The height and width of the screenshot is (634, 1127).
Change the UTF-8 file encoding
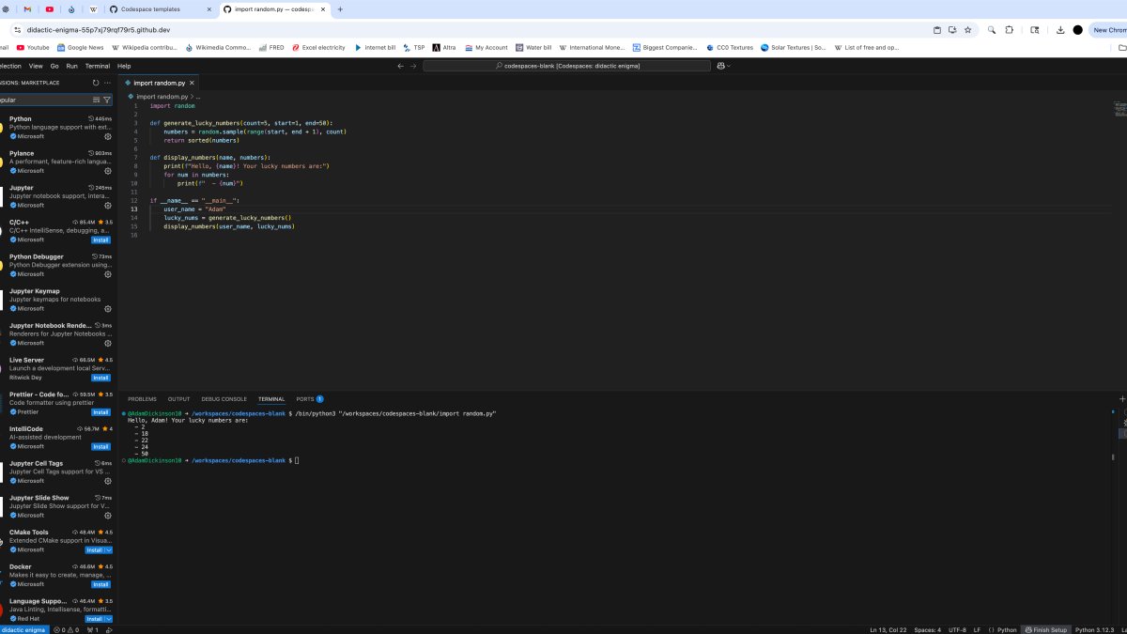pyautogui.click(x=957, y=629)
